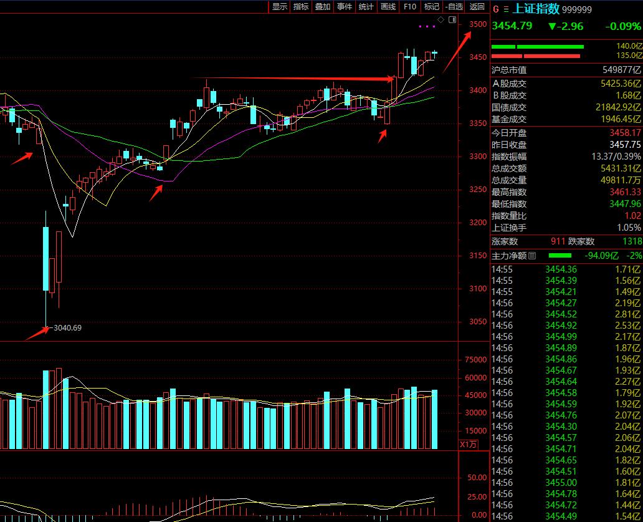
Task: Click the tick row priced 3454.36
Action: [566, 269]
